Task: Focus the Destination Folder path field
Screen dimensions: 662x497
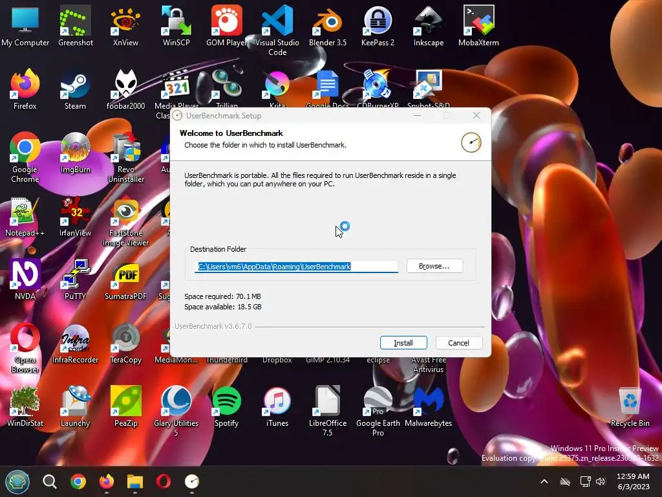Action: (x=296, y=266)
